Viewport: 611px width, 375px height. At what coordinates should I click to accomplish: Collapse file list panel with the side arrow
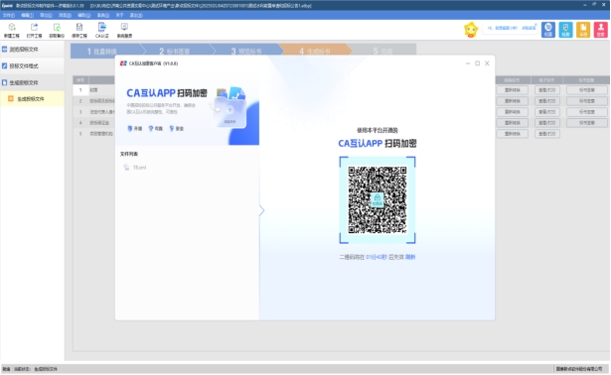click(262, 210)
